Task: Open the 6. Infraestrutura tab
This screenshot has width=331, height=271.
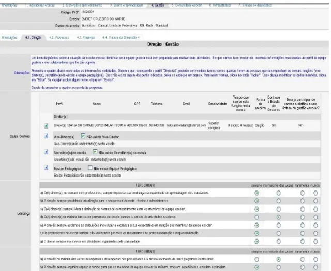Action: (x=220, y=5)
